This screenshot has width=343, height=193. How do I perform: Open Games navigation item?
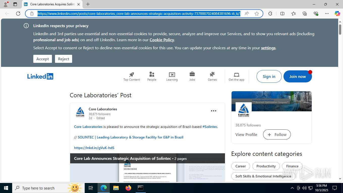212,76
